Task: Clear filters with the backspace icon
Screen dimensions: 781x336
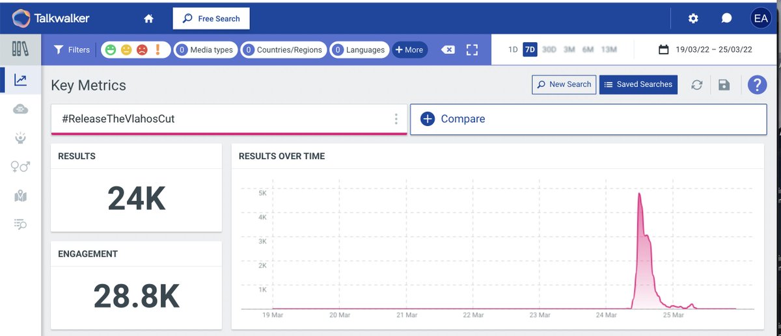Action: pos(448,49)
